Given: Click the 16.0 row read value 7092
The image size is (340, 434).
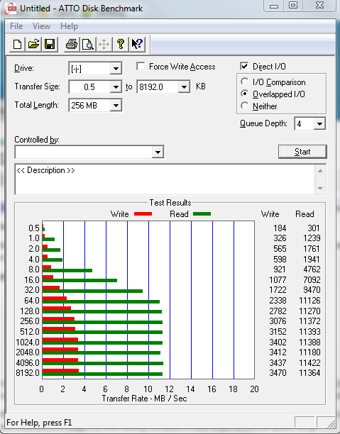Looking at the screenshot, I should click(x=312, y=280).
